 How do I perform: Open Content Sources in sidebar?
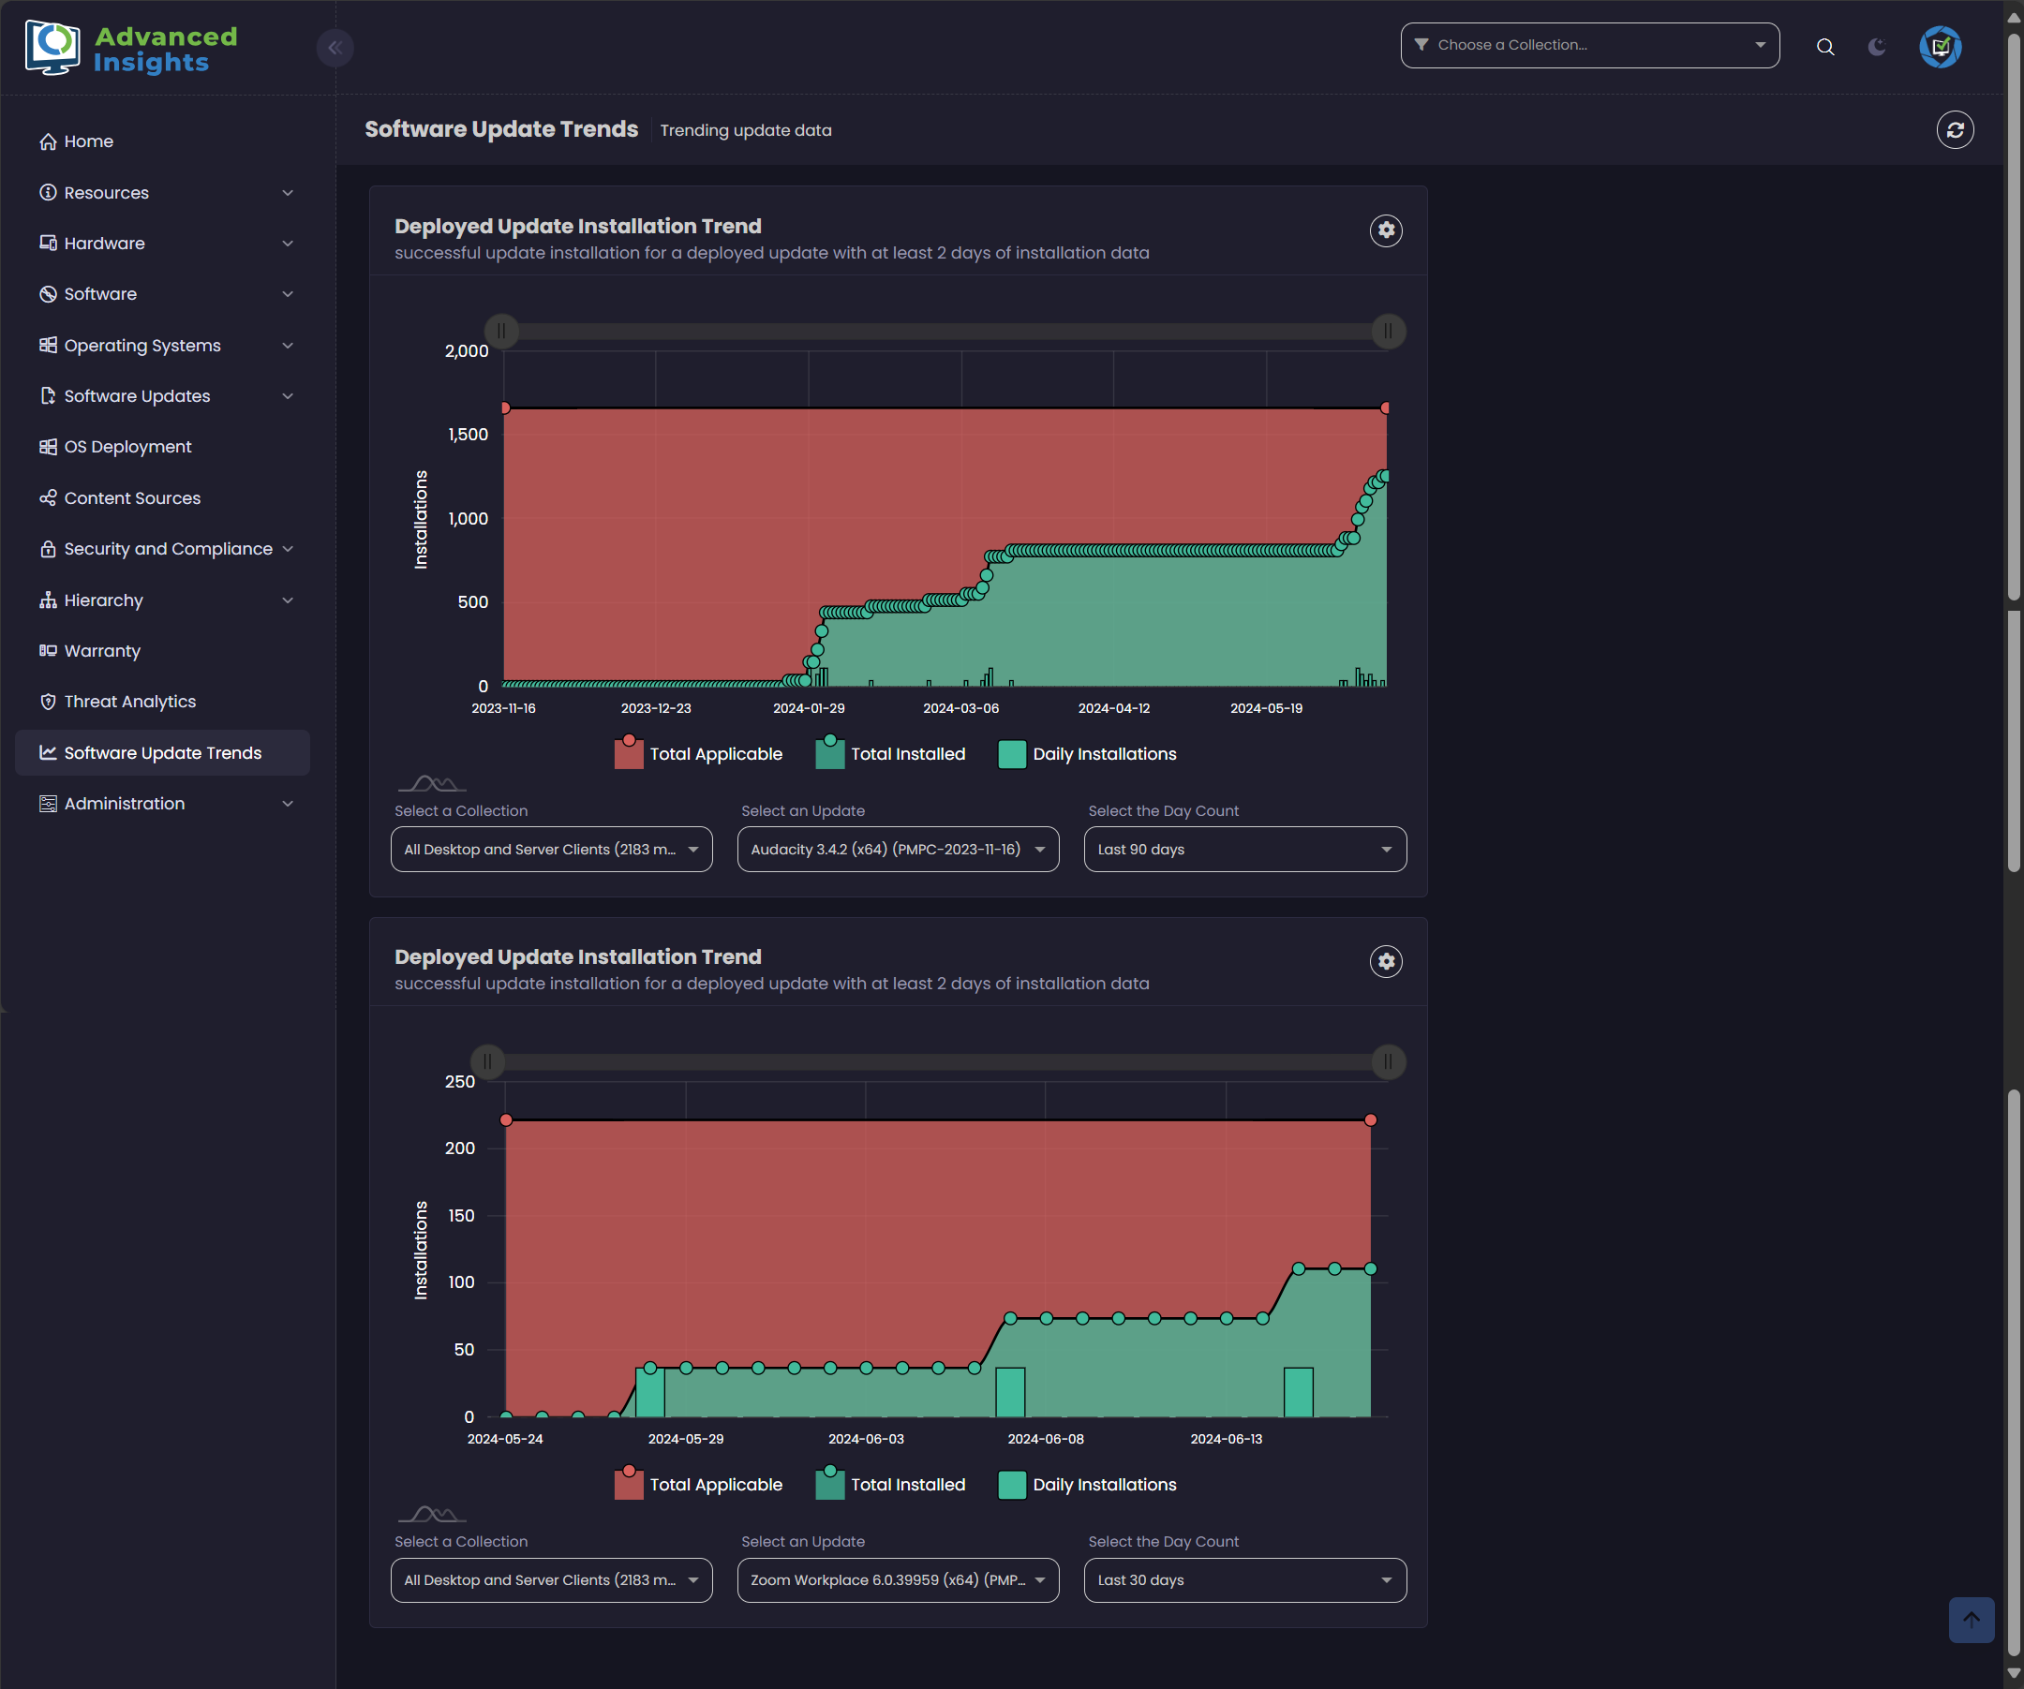(x=132, y=498)
